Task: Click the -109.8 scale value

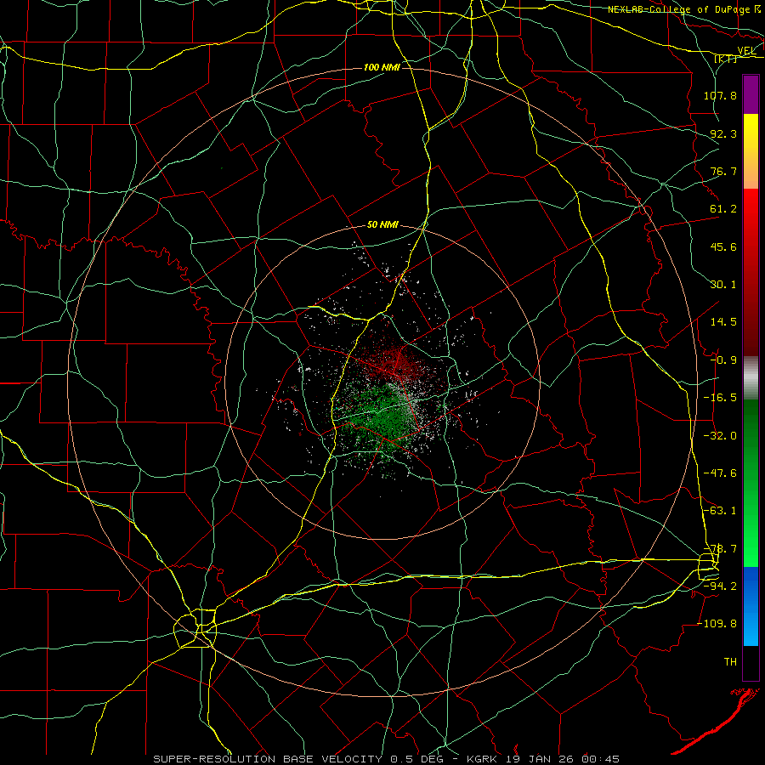Action: (x=717, y=624)
